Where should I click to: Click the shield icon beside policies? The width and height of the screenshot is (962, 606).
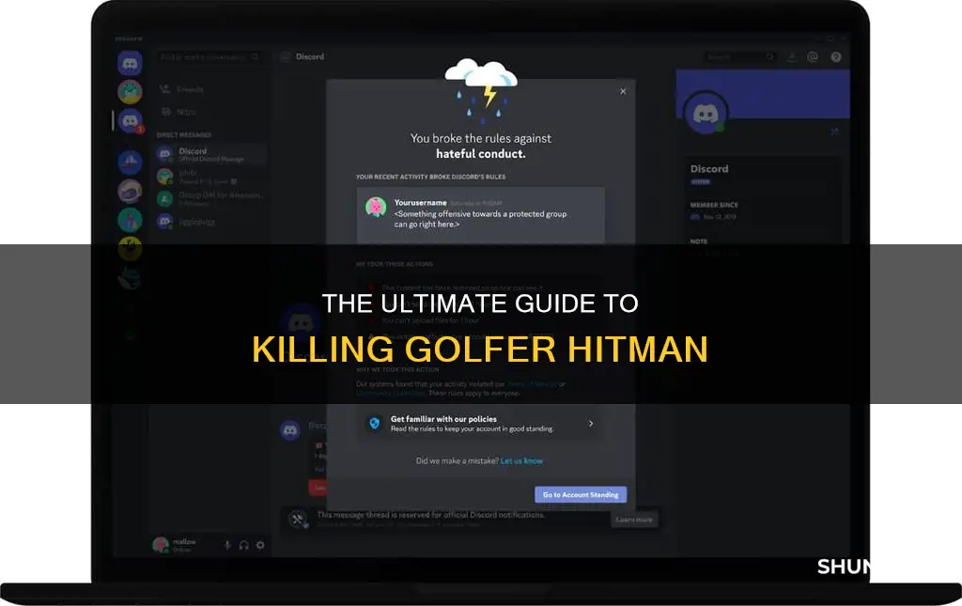[374, 423]
